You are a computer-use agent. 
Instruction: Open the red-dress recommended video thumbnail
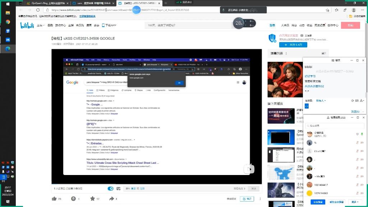[285, 79]
